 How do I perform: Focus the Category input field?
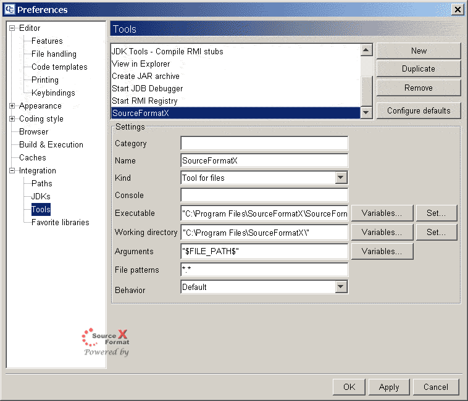[x=264, y=143]
